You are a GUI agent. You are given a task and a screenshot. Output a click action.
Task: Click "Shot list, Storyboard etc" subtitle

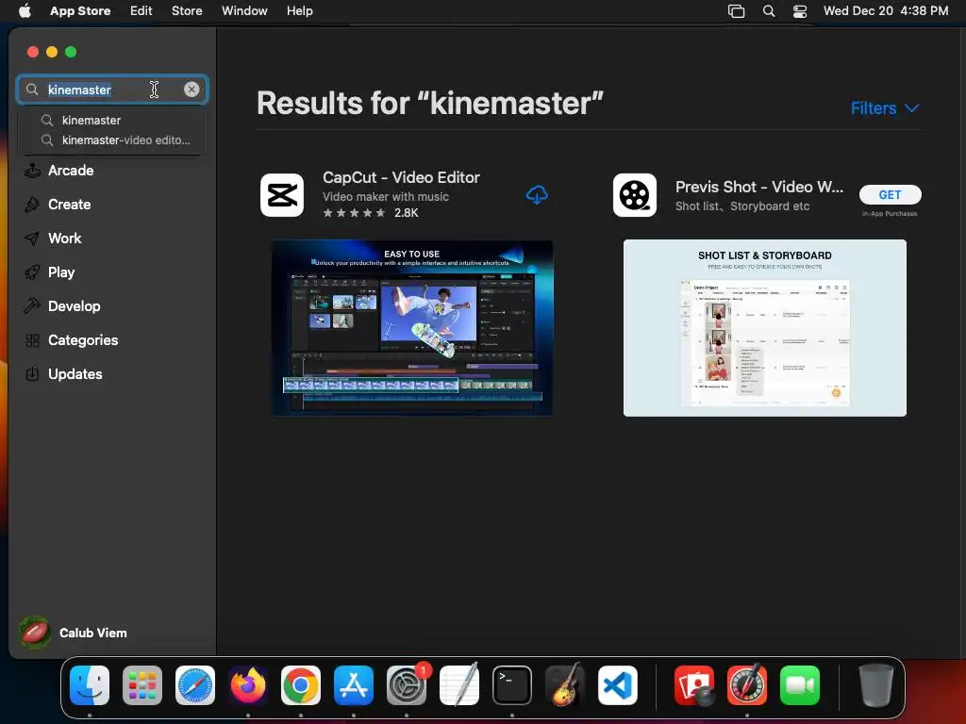coord(742,206)
